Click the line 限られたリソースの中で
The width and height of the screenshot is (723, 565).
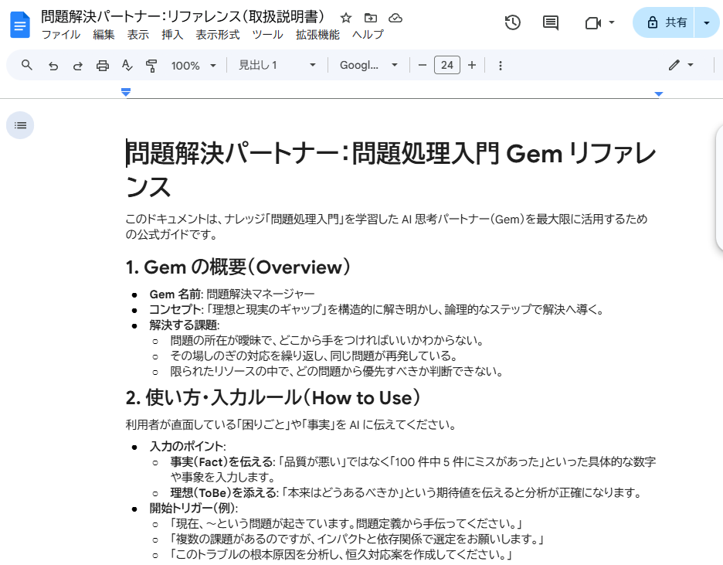click(x=337, y=371)
